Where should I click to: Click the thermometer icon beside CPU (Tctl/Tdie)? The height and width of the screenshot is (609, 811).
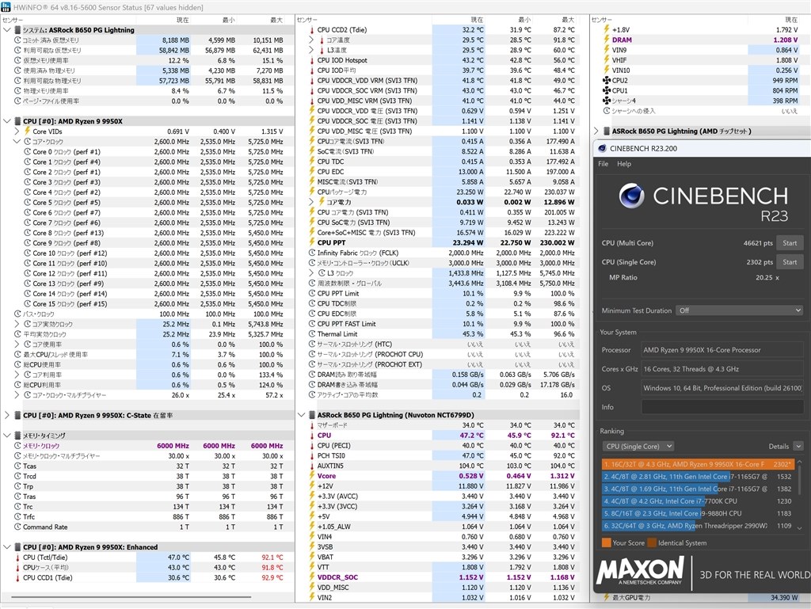pos(17,558)
